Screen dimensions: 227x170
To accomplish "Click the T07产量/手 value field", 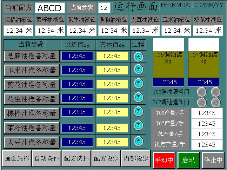I will [x=207, y=124].
